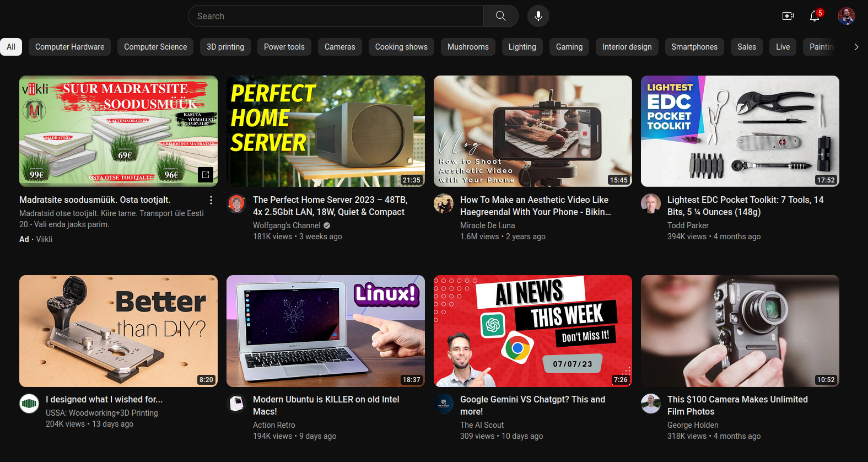Open George Holden channel avatar
This screenshot has height=462, width=868.
click(x=651, y=403)
